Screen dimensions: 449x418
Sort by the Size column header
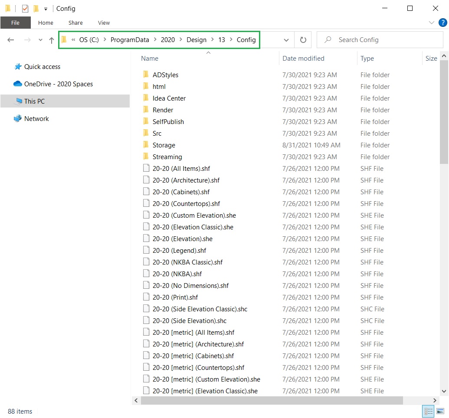431,59
